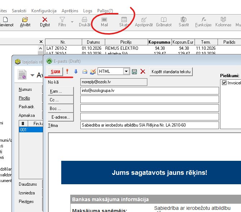Click the Bcc ... button
Screen dimensions: 241x212
(x=61, y=109)
